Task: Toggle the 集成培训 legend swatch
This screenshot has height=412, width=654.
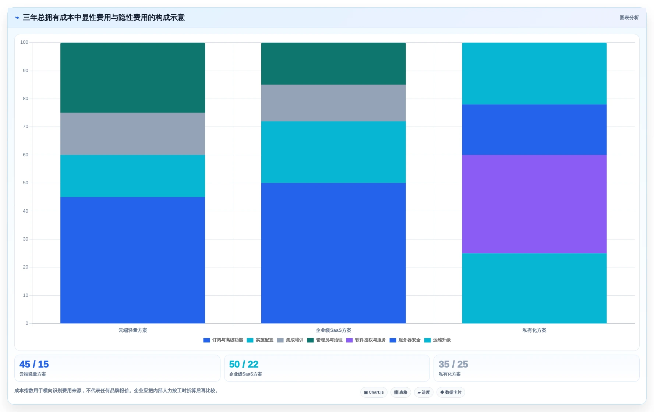Action: (280, 340)
